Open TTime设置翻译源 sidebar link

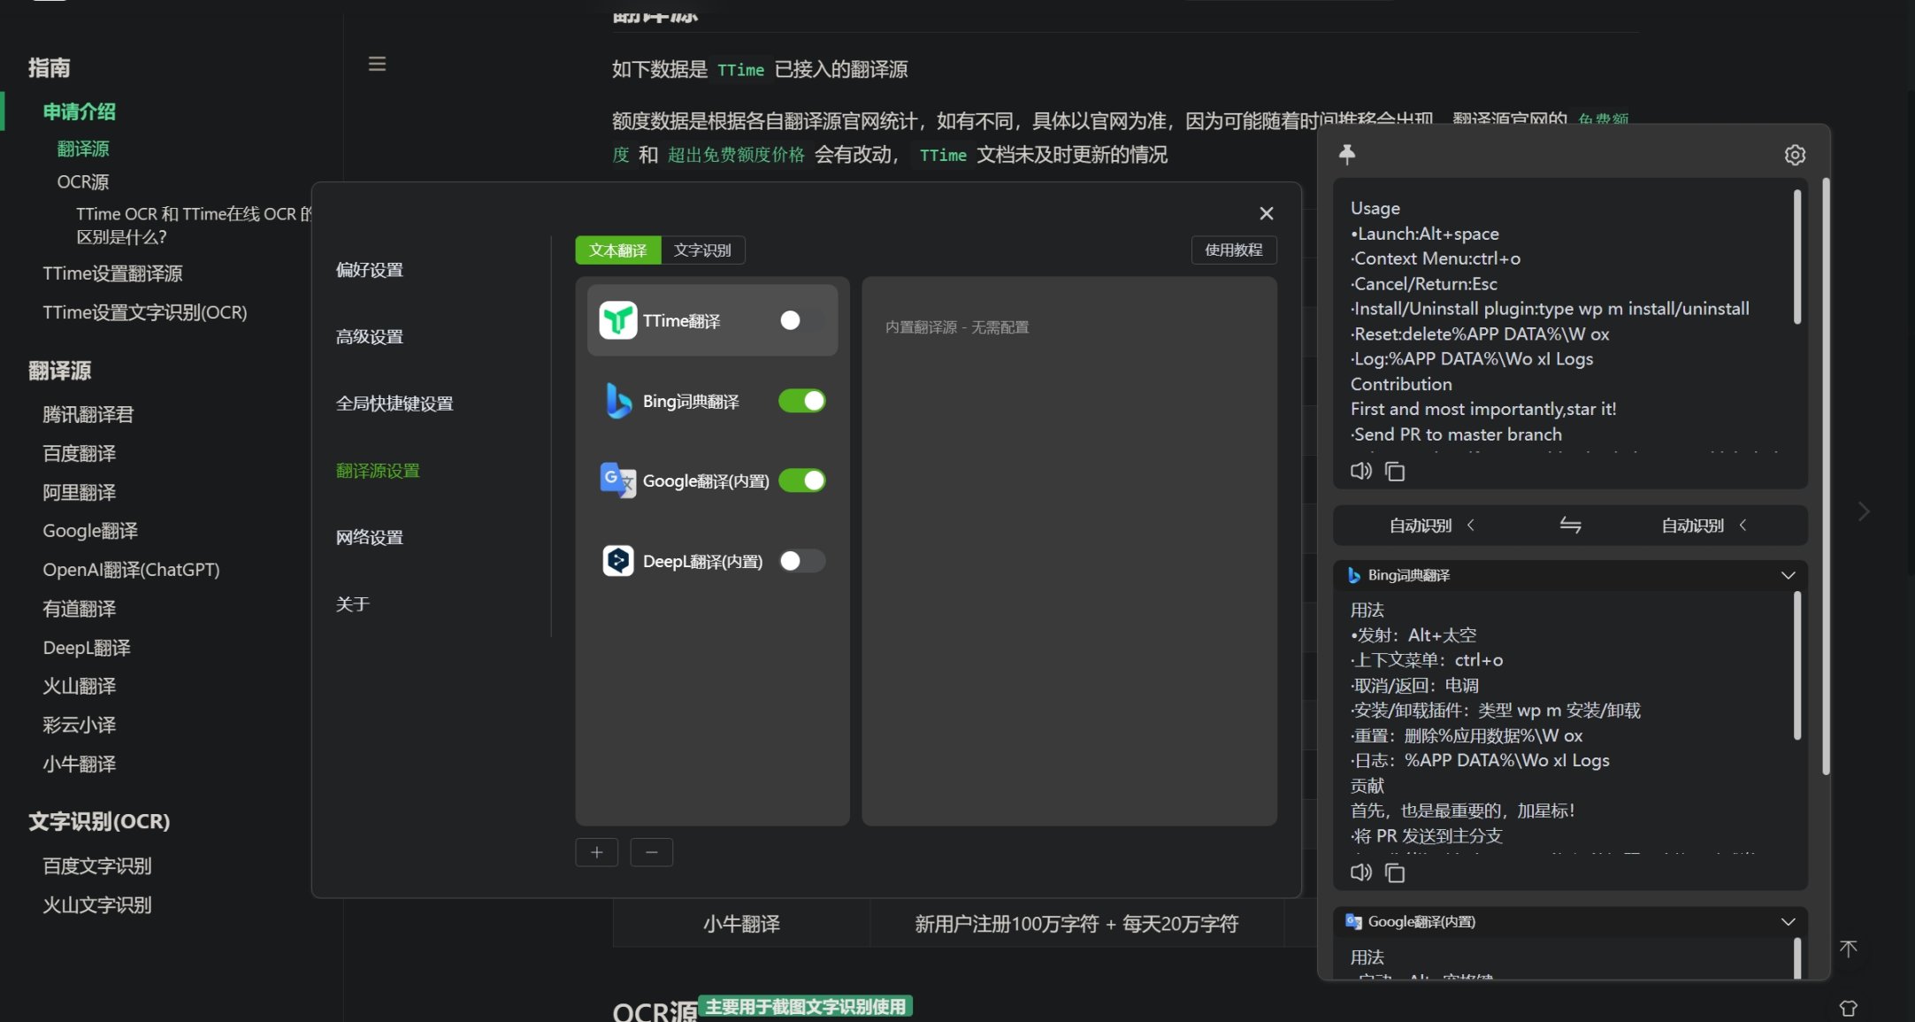click(x=112, y=273)
